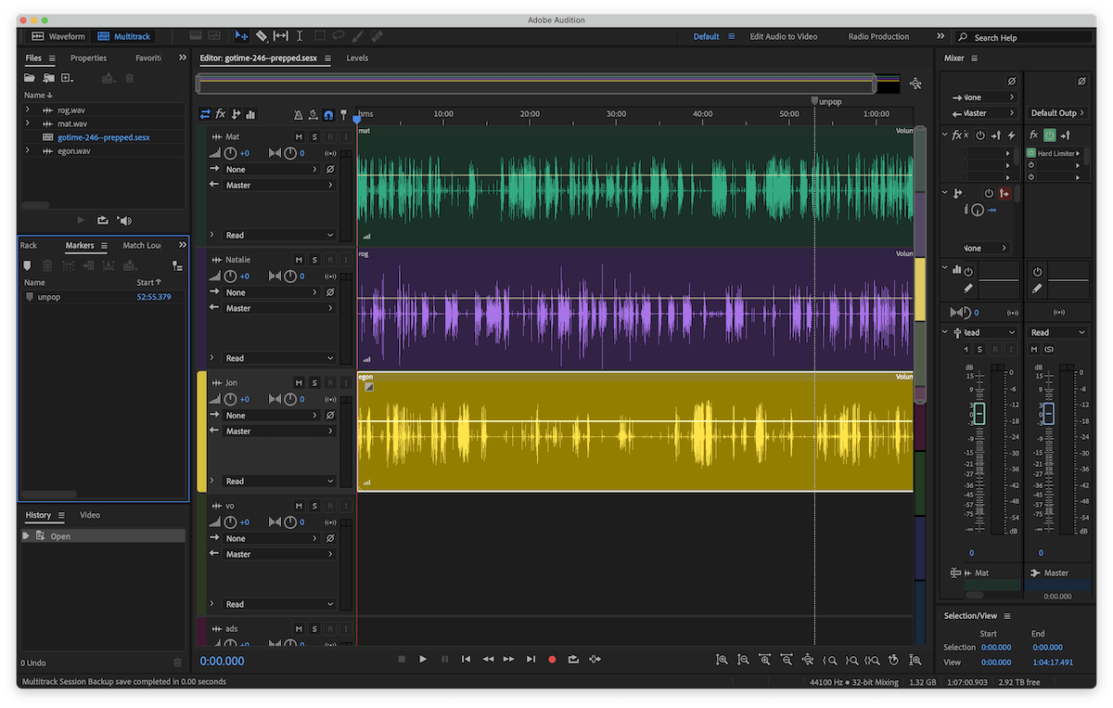Select the Move tool in the toolbar
The width and height of the screenshot is (1113, 708).
tap(241, 36)
